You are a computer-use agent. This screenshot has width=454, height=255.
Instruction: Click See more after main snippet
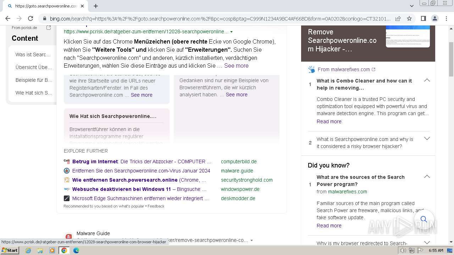236,66
